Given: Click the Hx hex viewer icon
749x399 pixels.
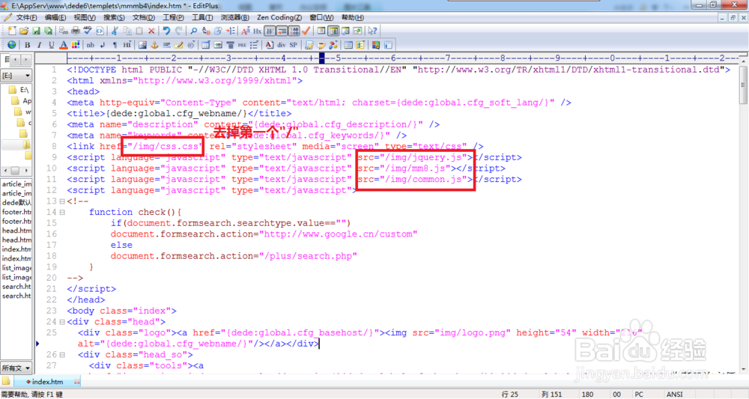Looking at the screenshot, I should click(257, 31).
